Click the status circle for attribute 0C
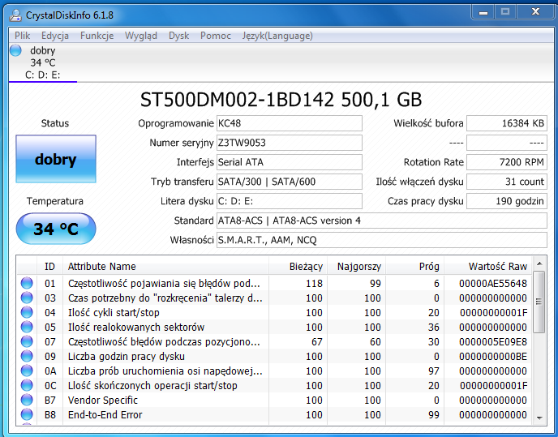Viewport: 558px width, 437px height. point(27,385)
